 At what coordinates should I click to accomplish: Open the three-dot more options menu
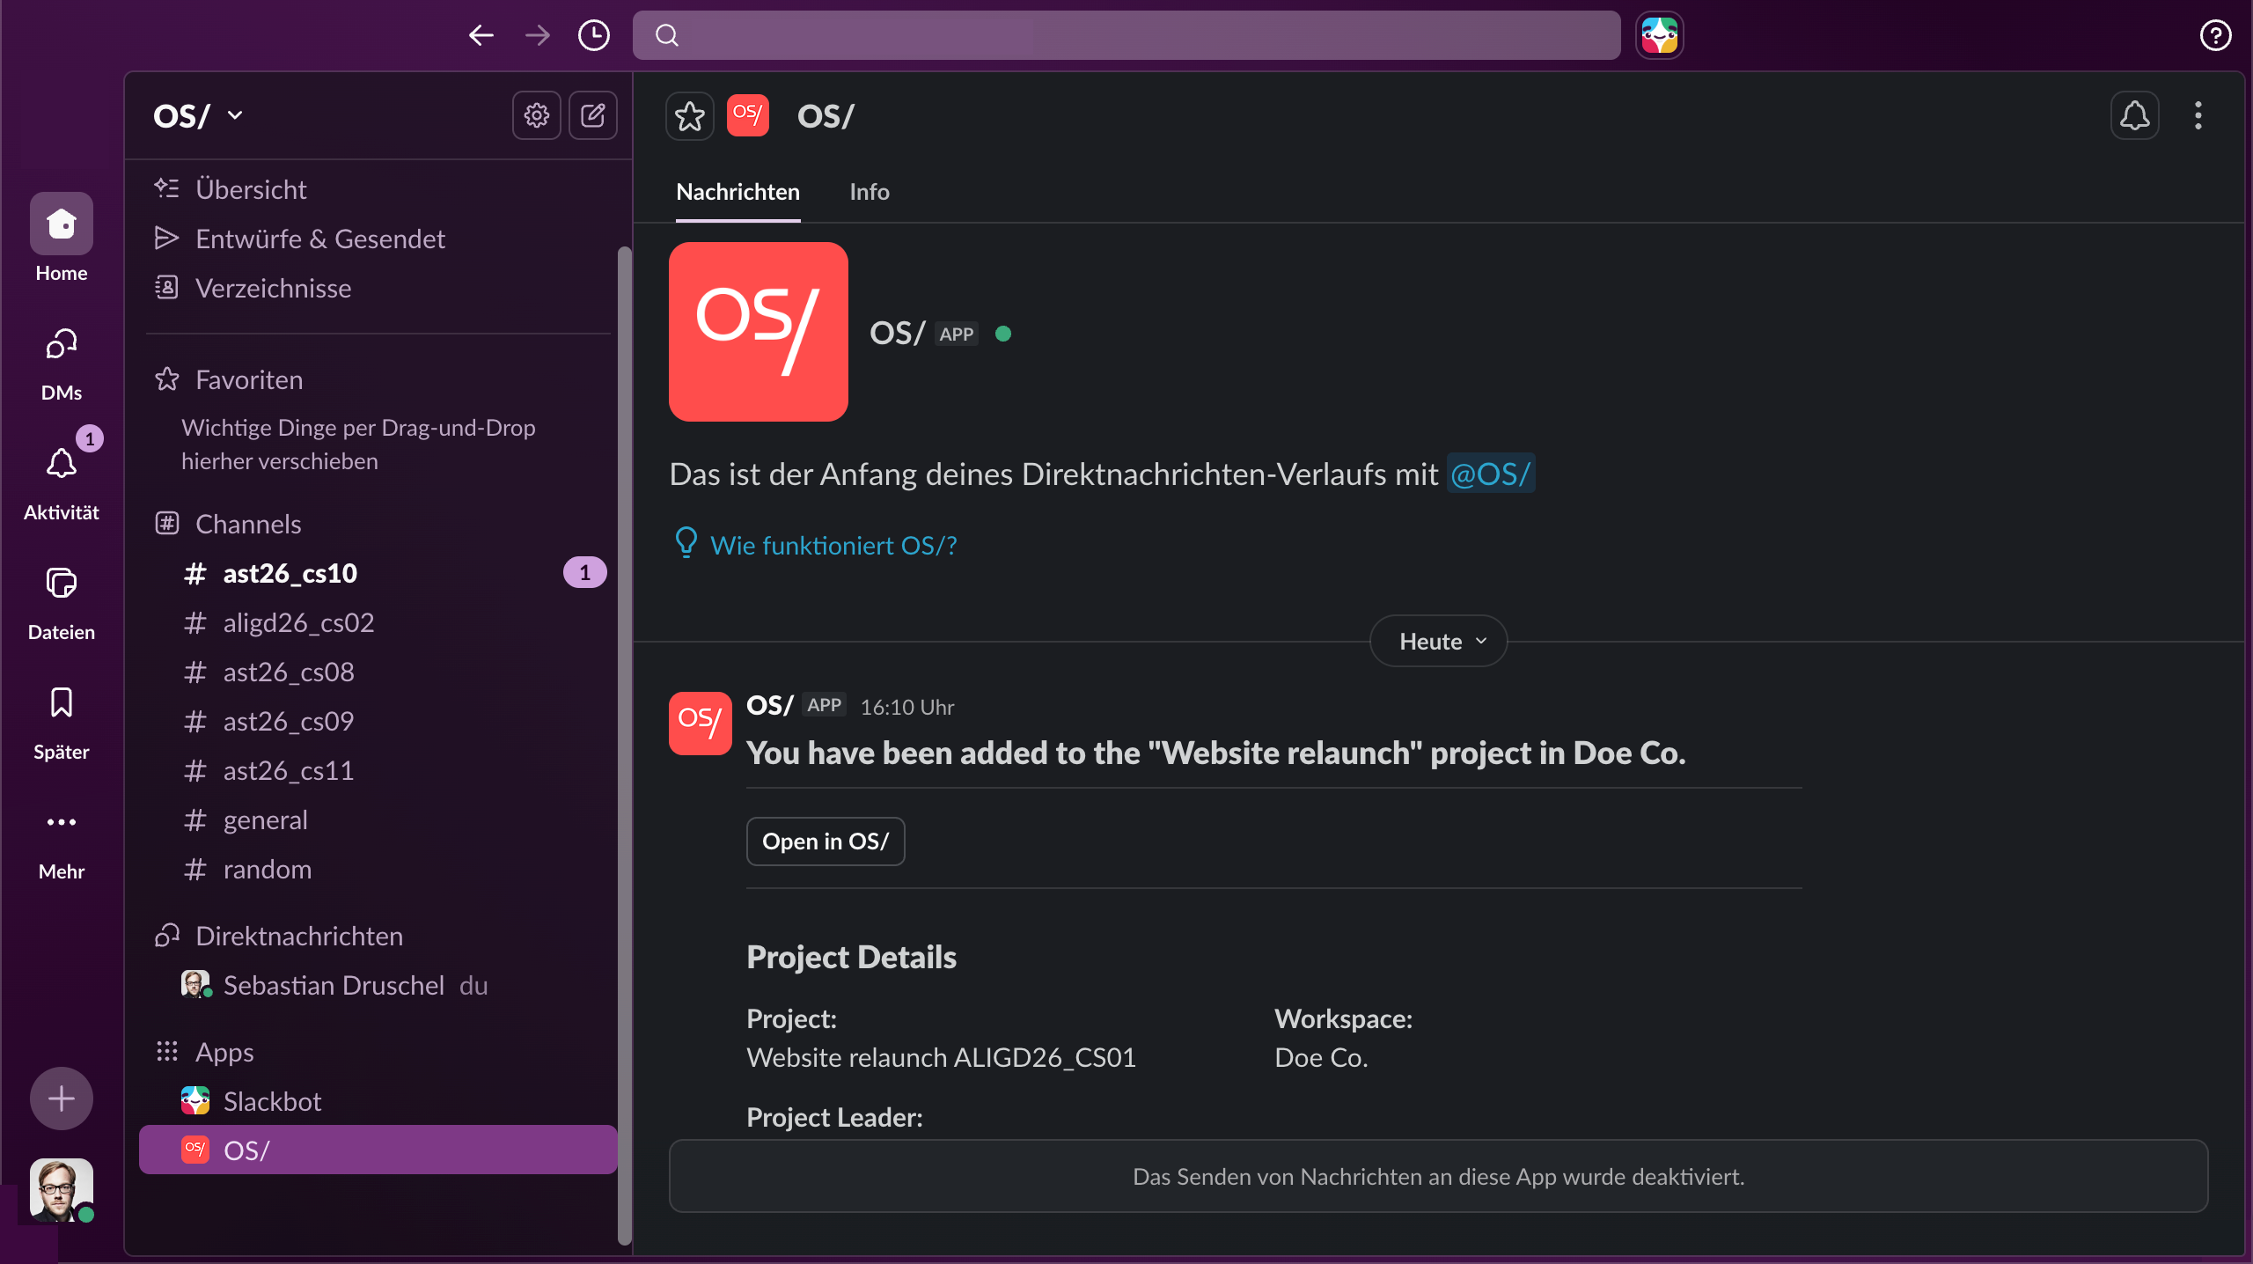2198,115
